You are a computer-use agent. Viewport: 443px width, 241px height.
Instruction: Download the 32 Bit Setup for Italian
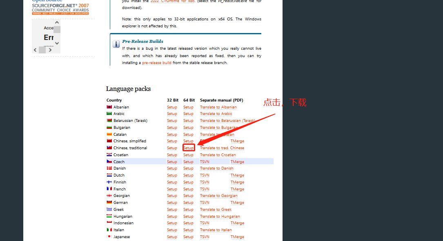click(x=172, y=230)
